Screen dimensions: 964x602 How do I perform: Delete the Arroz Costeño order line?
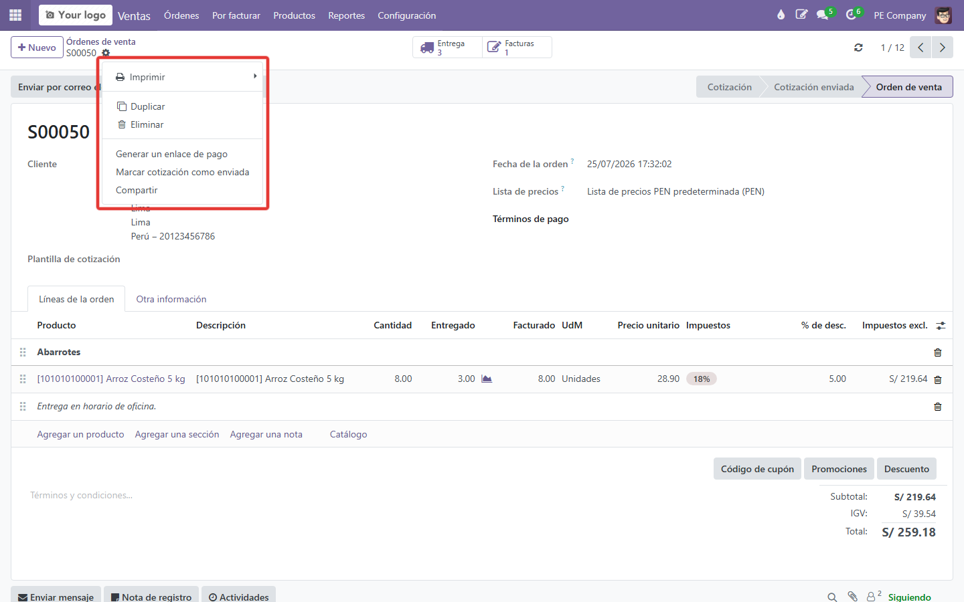(937, 379)
